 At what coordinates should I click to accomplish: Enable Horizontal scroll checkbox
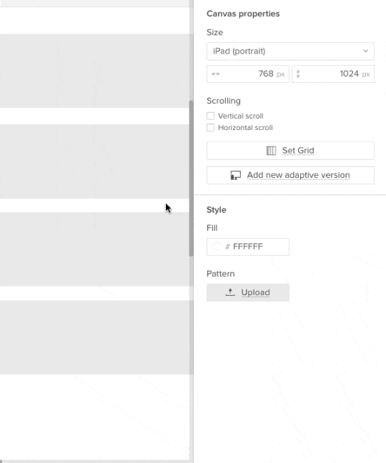point(211,128)
